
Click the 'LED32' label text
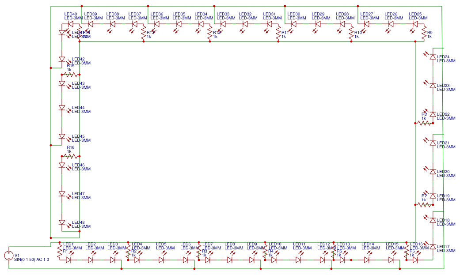245,14
